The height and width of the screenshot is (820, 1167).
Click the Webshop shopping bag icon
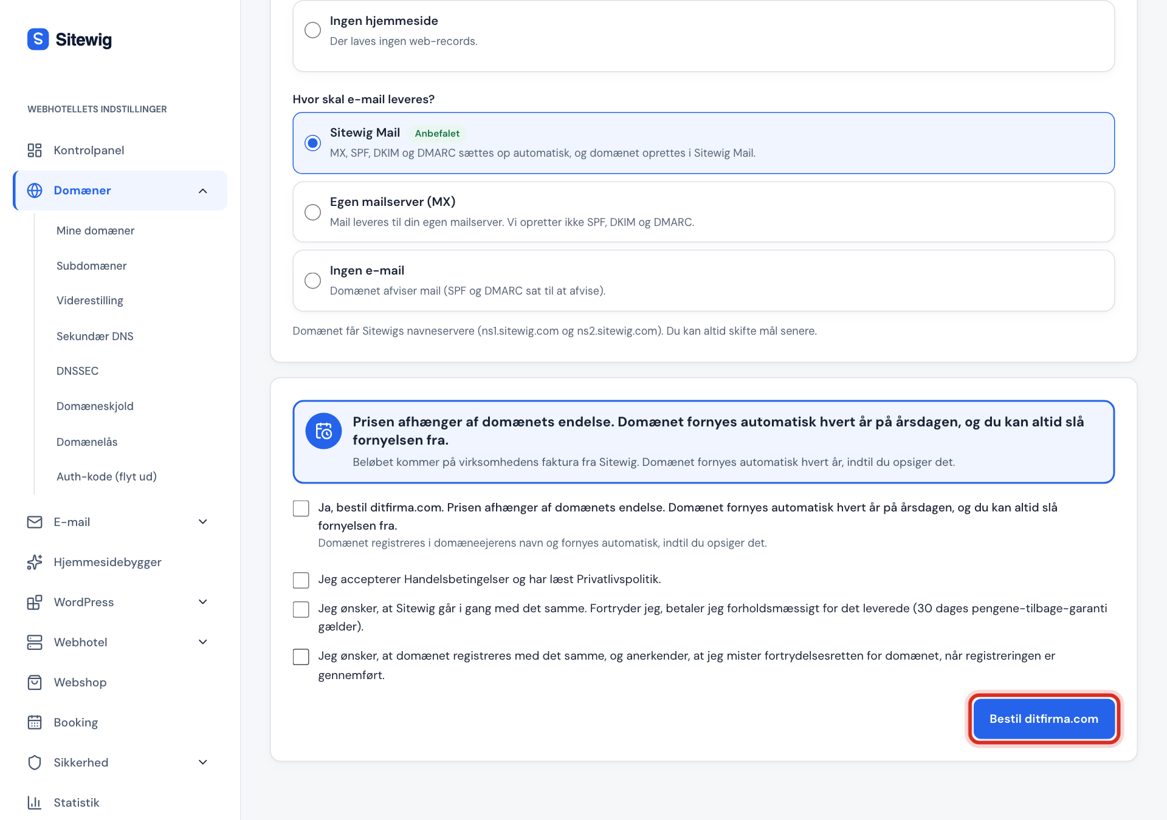[35, 682]
